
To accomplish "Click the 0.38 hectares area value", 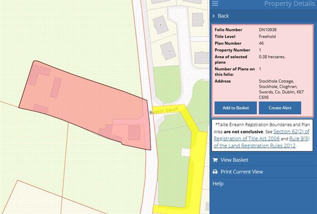I will pyautogui.click(x=272, y=57).
